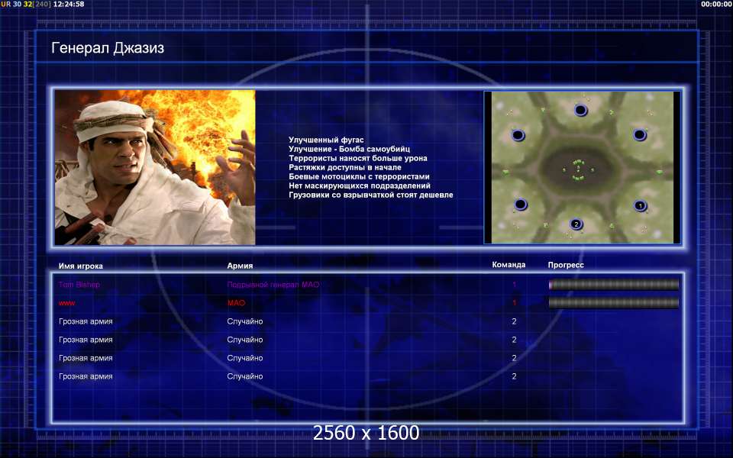Click 'Грузовики со взрывчаткой стоят дешевле'
The width and height of the screenshot is (733, 458).
pos(371,195)
